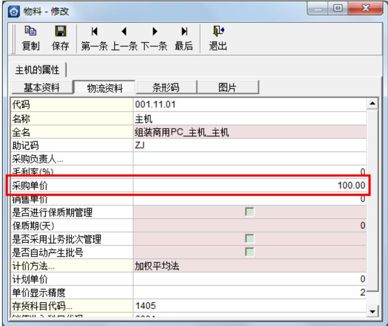Click the 单价显示精度 value 2
Image resolution: width=388 pixels, height=326 pixels.
tap(250, 292)
